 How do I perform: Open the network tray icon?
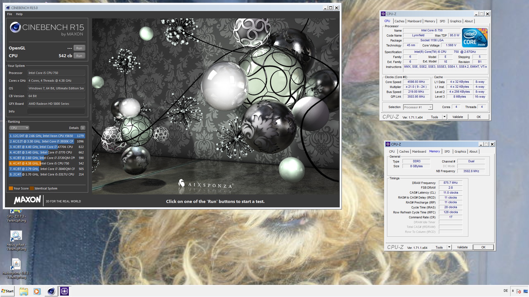point(525,291)
